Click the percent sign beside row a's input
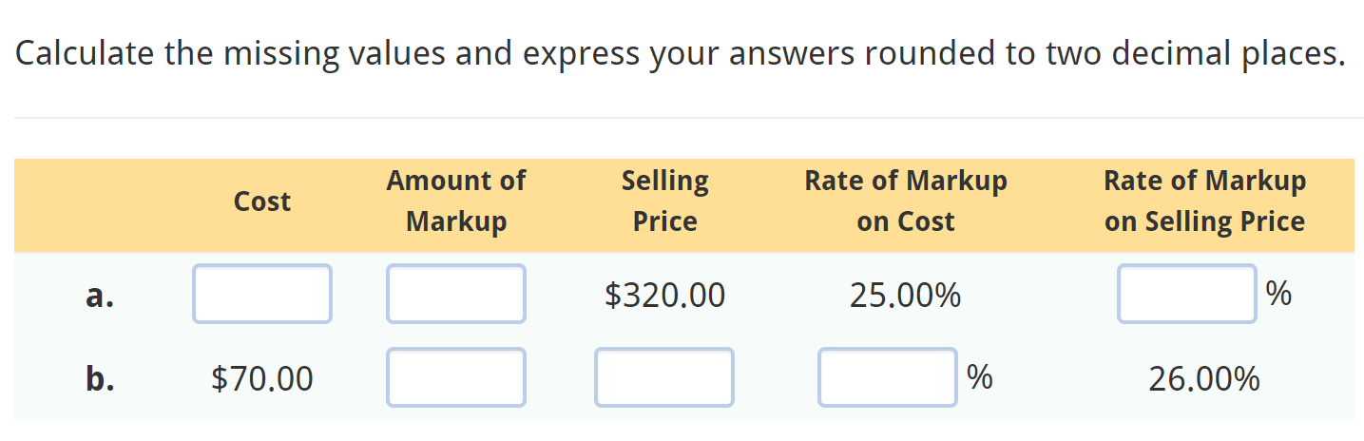This screenshot has height=441, width=1364. click(x=1279, y=295)
